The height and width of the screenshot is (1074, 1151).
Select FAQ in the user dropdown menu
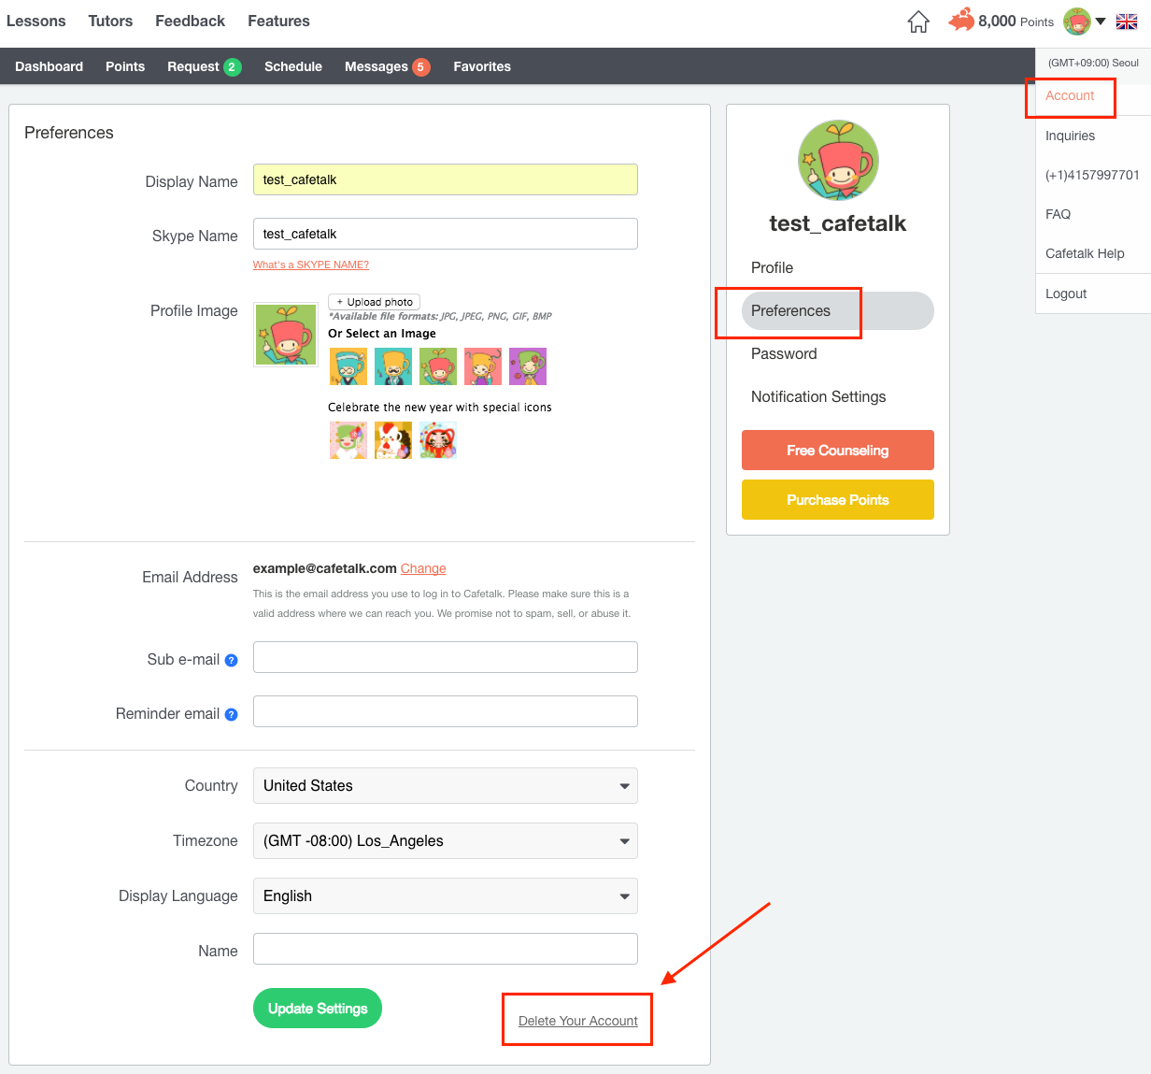point(1058,214)
